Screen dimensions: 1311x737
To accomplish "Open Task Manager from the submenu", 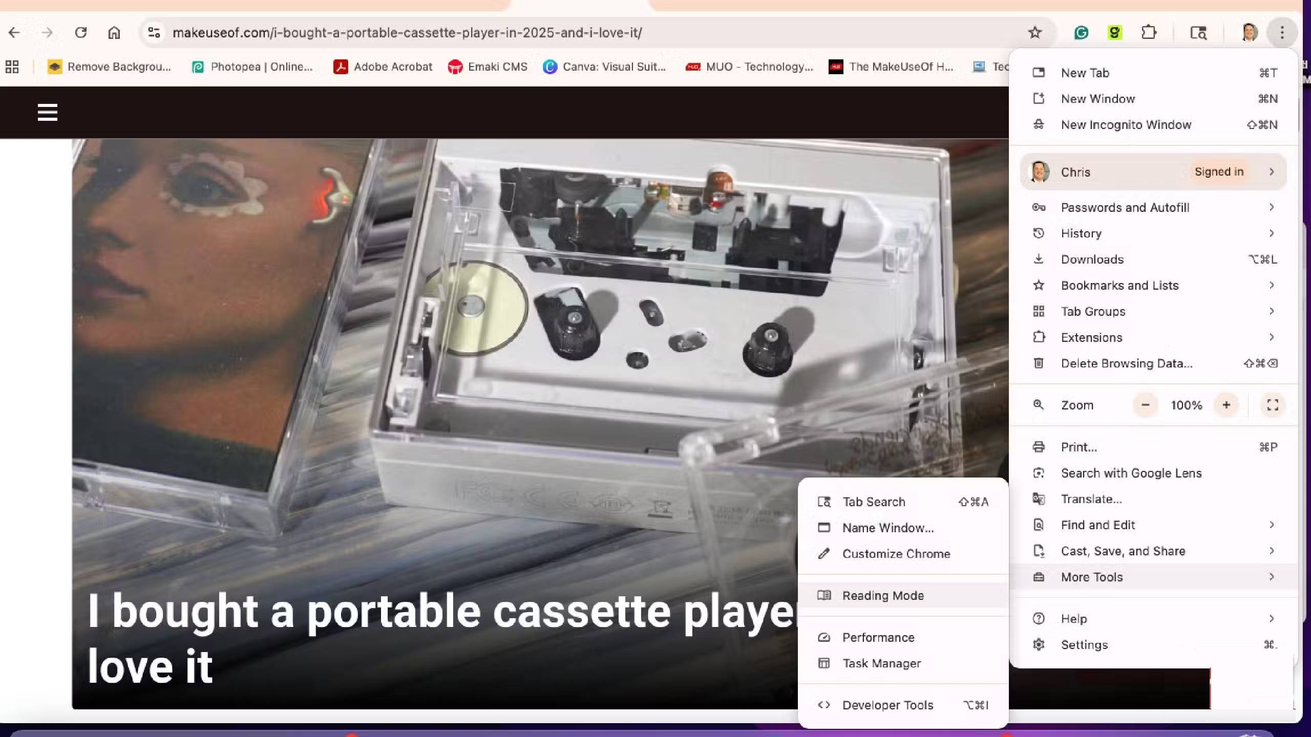I will [x=881, y=663].
